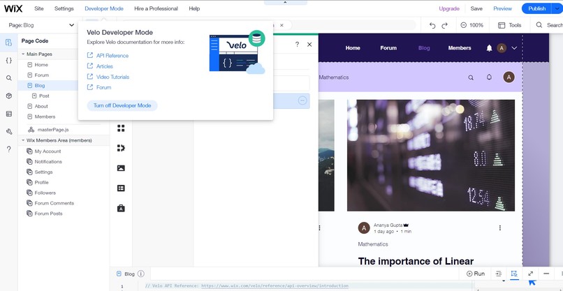Turn off Developer Mode

point(122,105)
